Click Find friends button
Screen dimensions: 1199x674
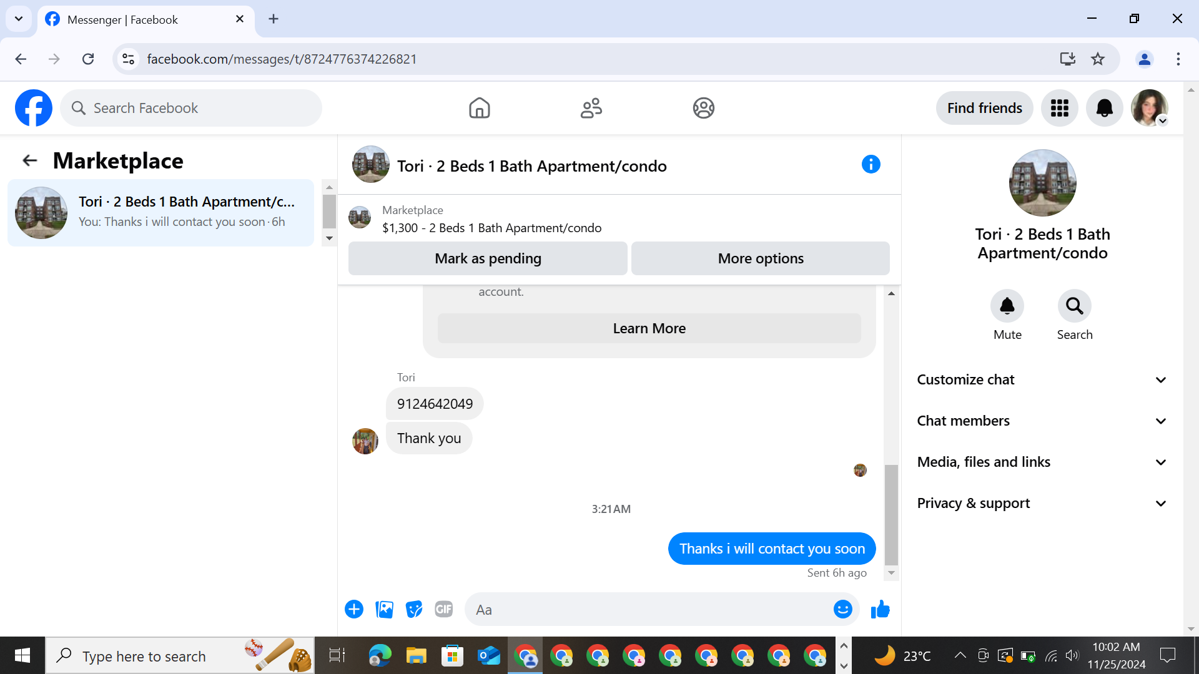click(x=984, y=108)
